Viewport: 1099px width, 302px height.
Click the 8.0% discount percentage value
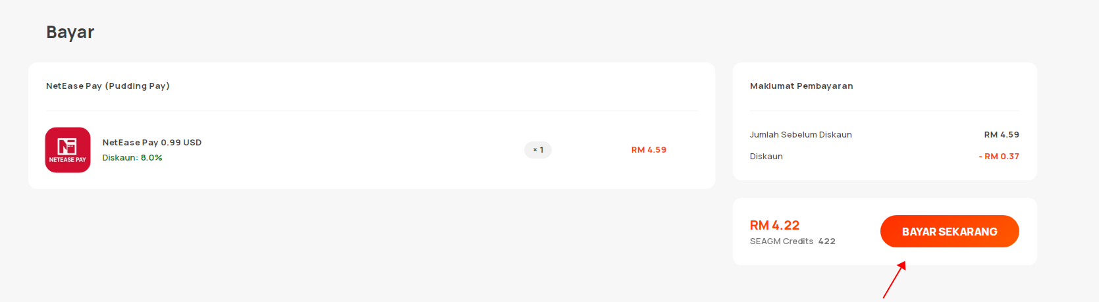(151, 158)
